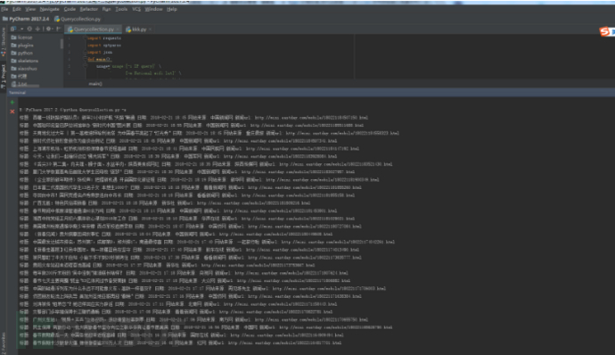This screenshot has height=355, width=615.
Task: Click the 'import requests' code line
Action: (104, 38)
